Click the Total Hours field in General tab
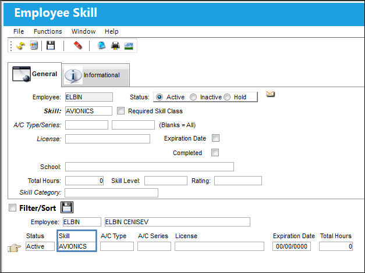Viewport: 365px width, 273px height. 84,181
